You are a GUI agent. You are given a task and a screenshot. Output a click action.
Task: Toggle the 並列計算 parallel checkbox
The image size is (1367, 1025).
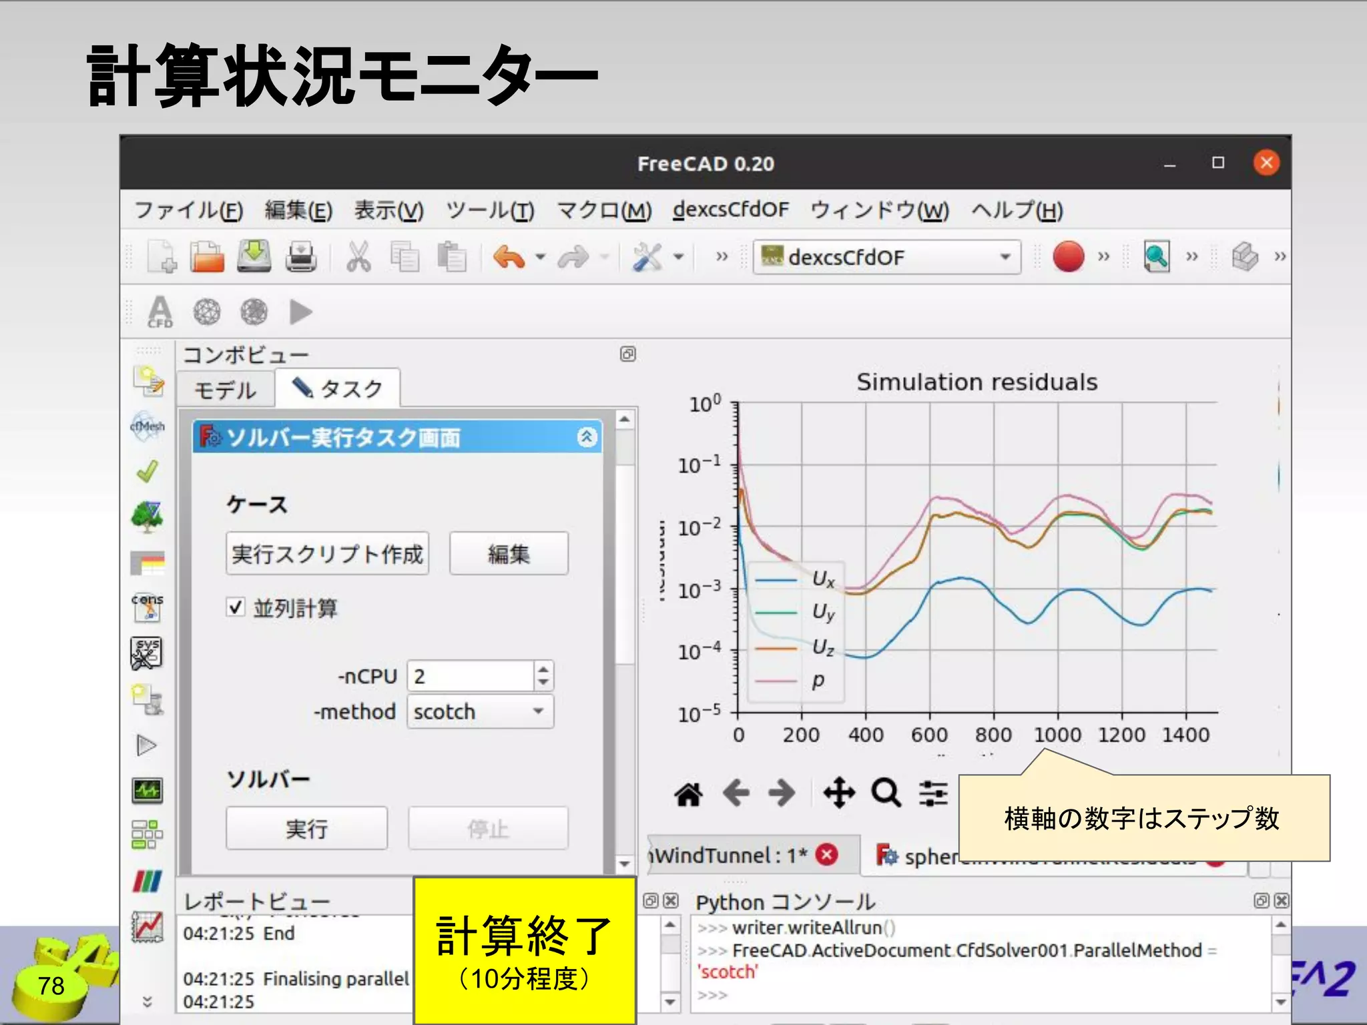point(236,607)
